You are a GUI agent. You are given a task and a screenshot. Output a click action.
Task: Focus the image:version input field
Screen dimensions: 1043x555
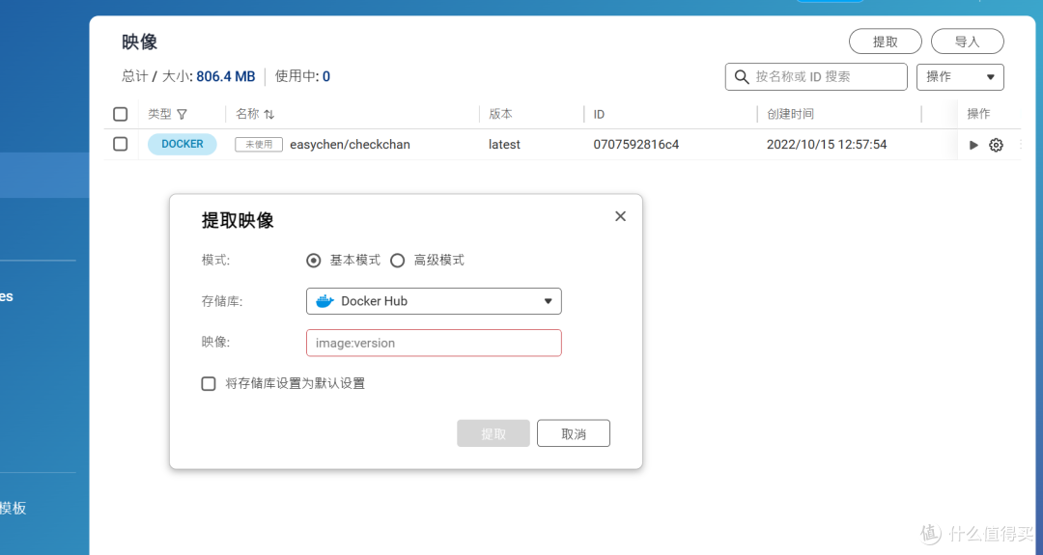coord(434,343)
